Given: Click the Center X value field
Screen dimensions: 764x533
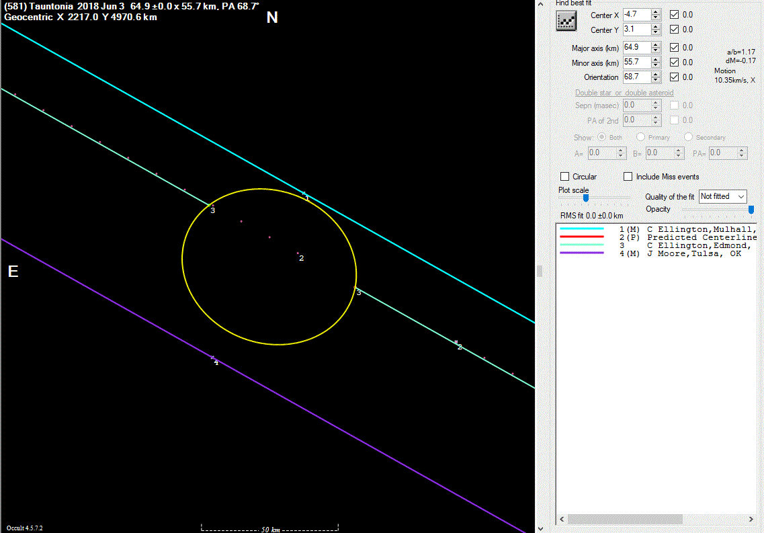Looking at the screenshot, I should pyautogui.click(x=636, y=15).
